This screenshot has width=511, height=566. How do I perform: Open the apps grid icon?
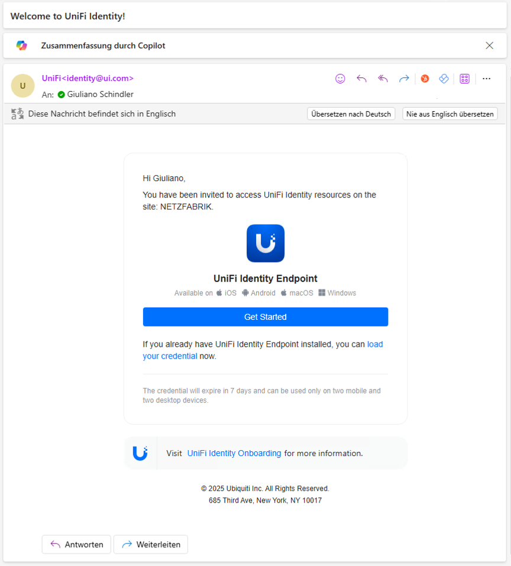click(465, 79)
